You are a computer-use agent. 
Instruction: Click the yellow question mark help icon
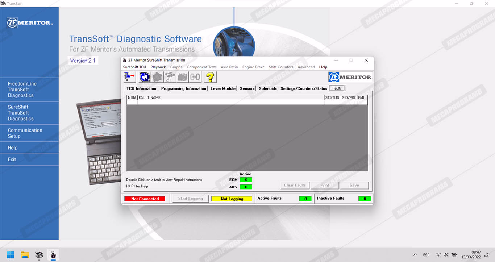(x=210, y=77)
